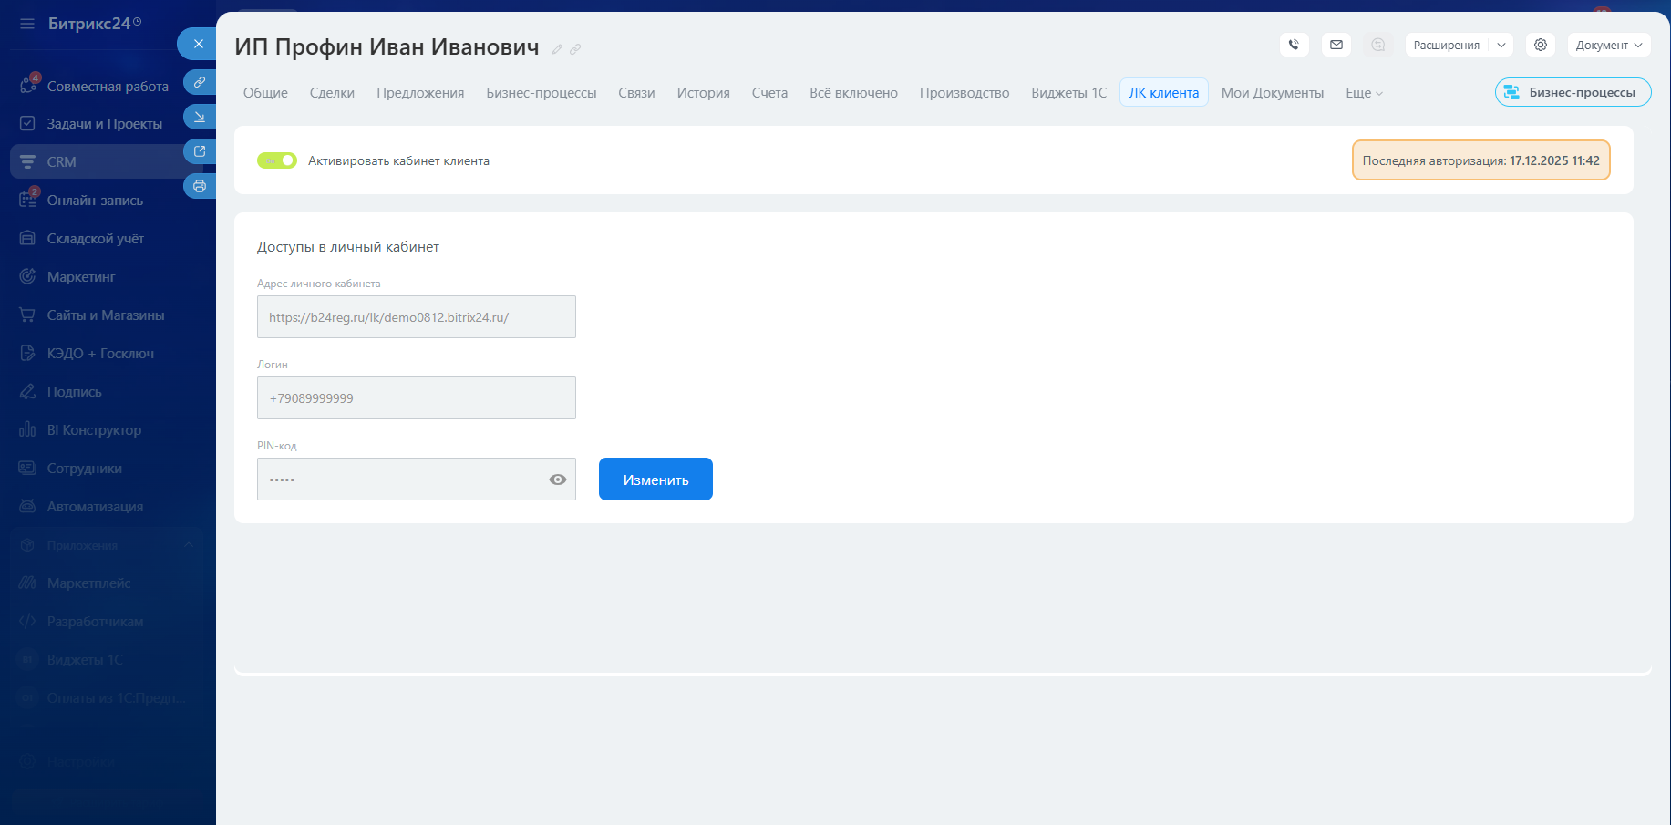Open the 'История' tab

tap(703, 93)
